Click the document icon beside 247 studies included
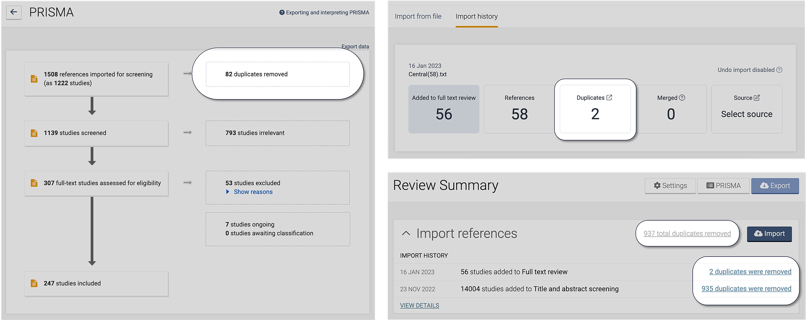The height and width of the screenshot is (320, 806). pos(34,283)
